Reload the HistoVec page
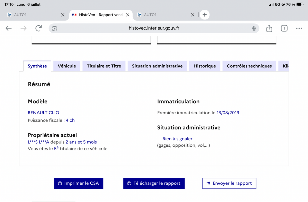 [38, 28]
